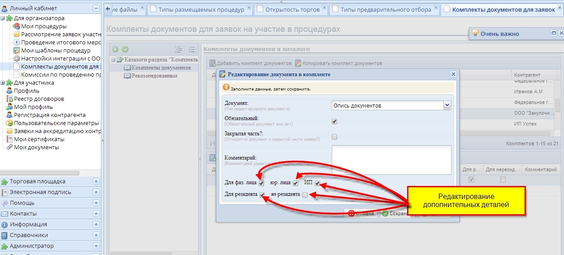Viewport: 564px width, 255px height.
Task: Click the 'Мои документы' paperclip icon
Action: [9, 147]
